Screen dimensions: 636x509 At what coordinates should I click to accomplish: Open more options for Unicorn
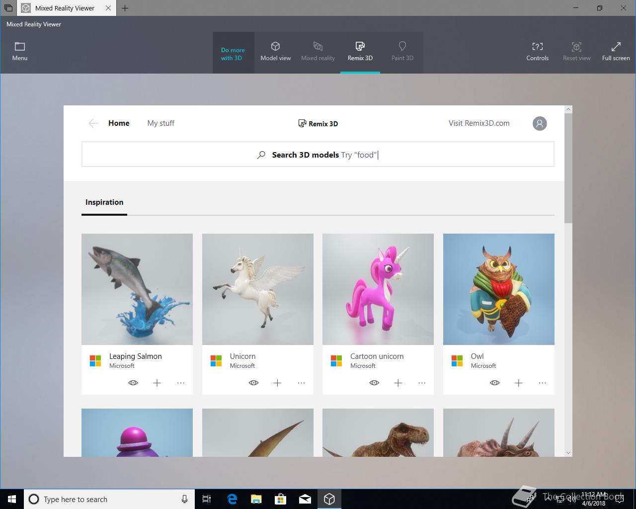coord(301,383)
